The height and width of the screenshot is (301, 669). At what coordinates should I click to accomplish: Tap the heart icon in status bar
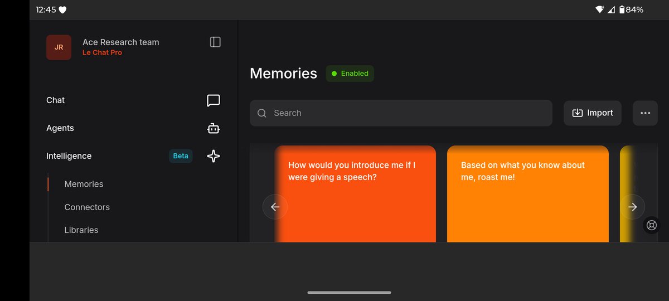tap(63, 9)
